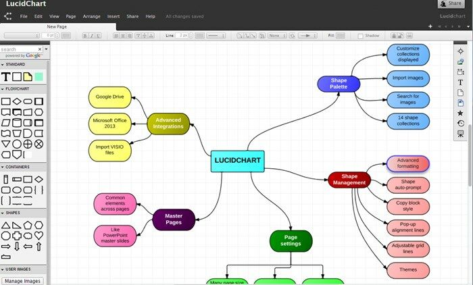Click the target crosshair icon in dock
The width and height of the screenshot is (473, 285).
(460, 51)
